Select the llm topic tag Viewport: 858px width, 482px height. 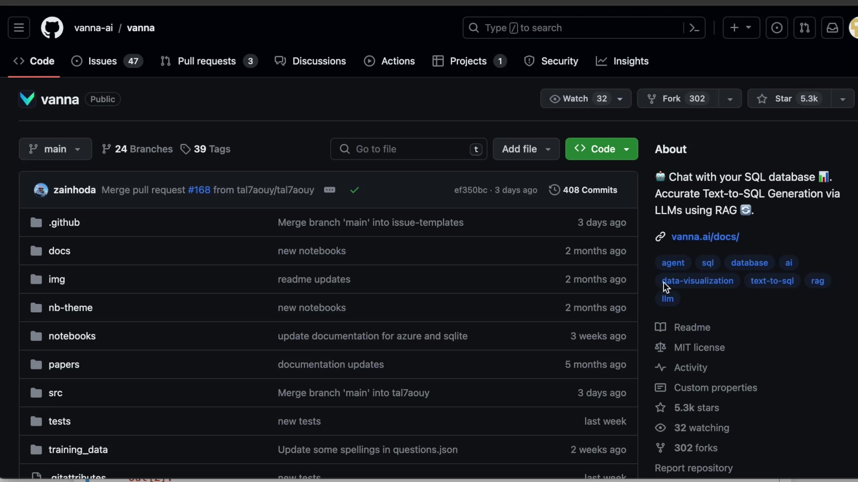pos(668,299)
